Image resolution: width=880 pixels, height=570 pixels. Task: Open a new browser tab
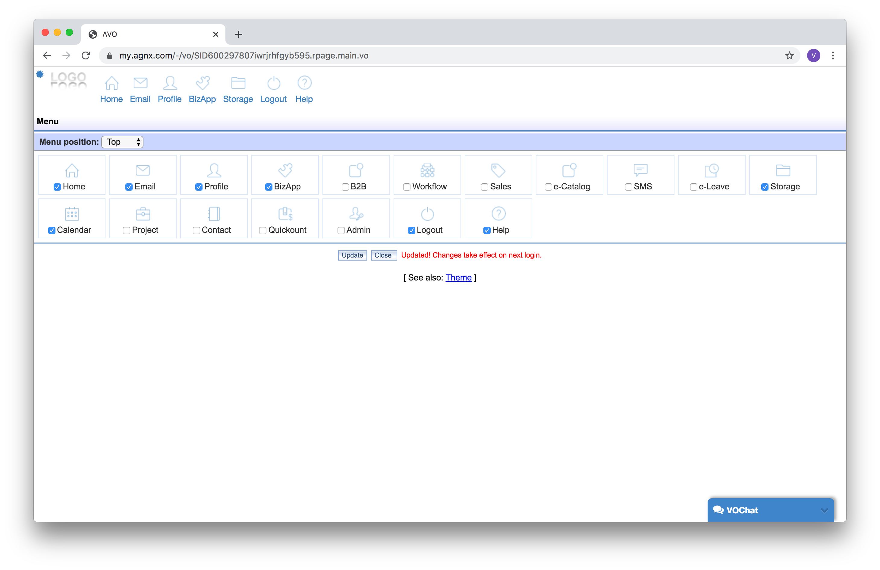click(238, 34)
